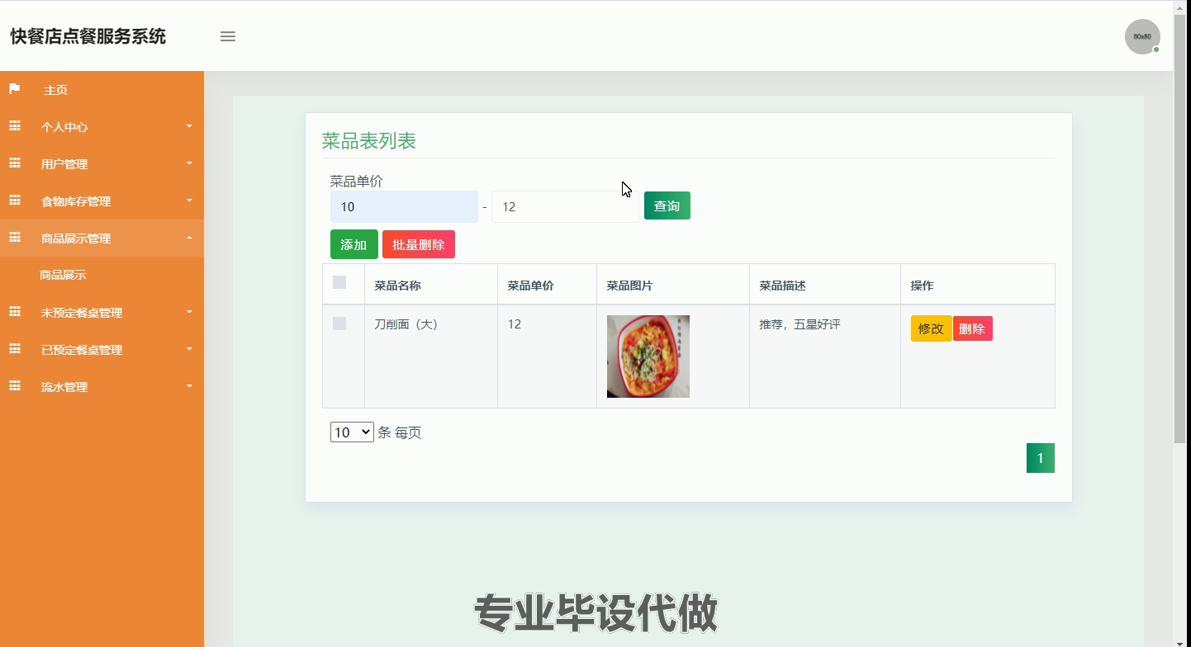Click the 查询 search button
Screen dimensions: 1191x647
coord(667,205)
